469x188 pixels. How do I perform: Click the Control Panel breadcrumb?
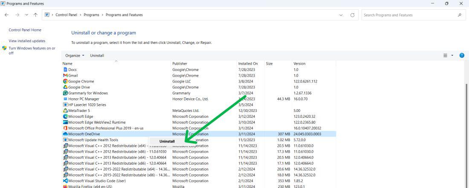pos(67,15)
